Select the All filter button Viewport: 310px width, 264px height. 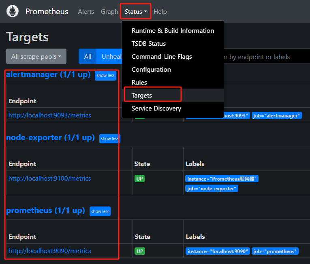pos(88,56)
